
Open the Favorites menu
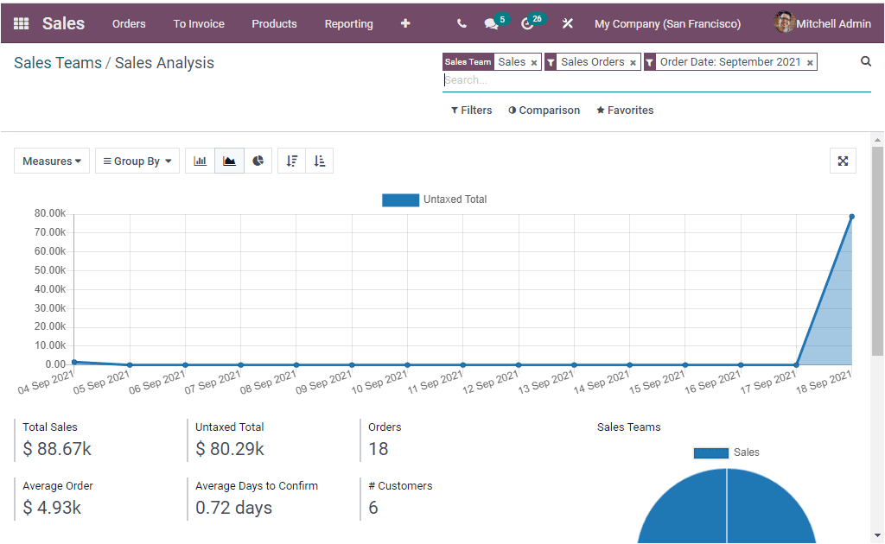[x=624, y=110]
